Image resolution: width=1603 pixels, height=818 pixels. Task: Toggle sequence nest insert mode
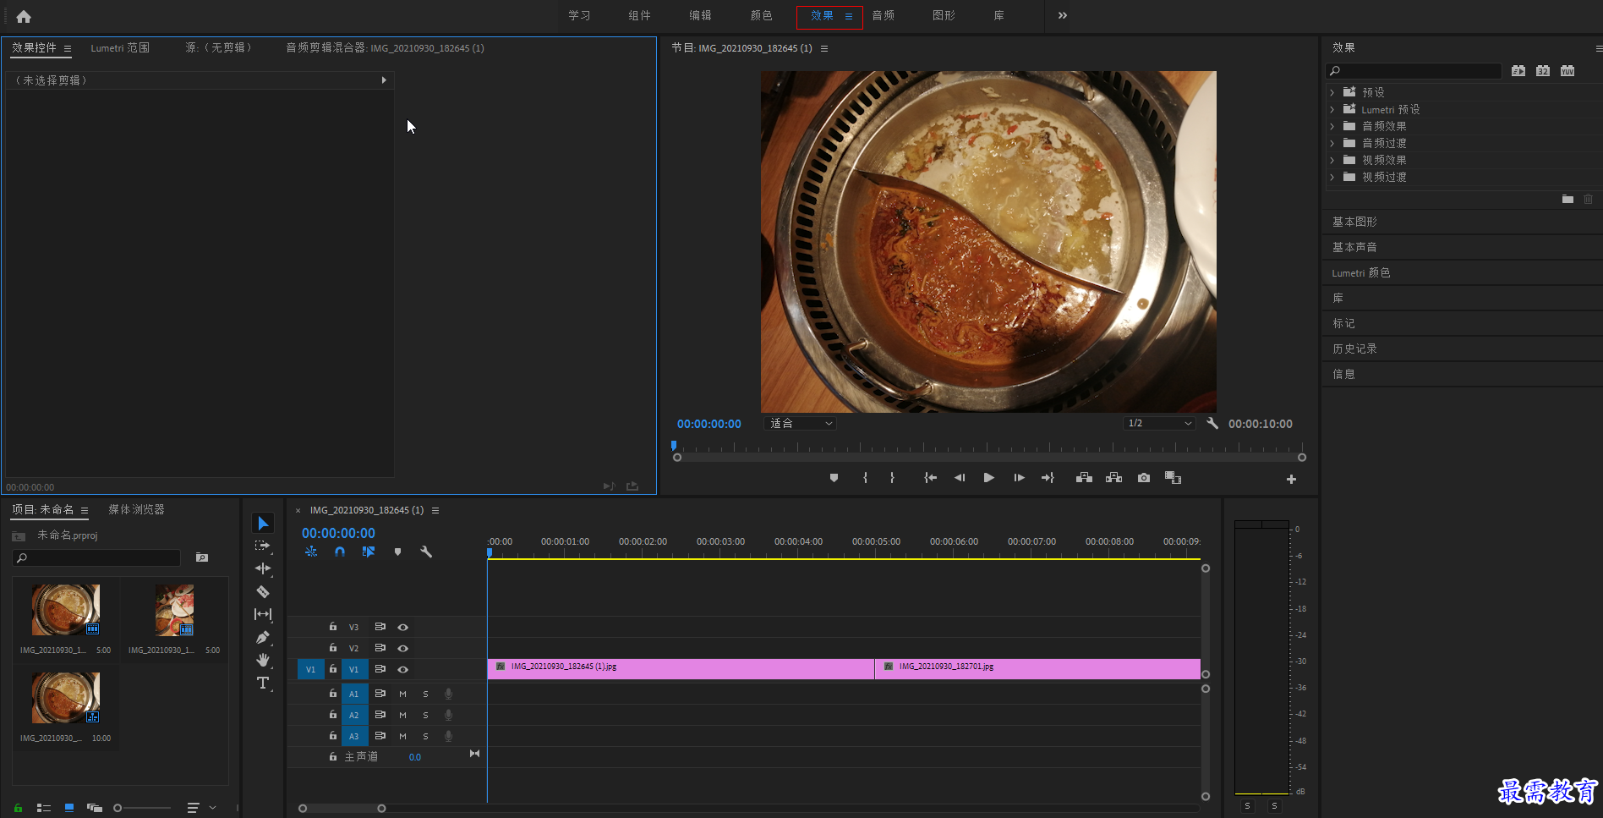click(311, 552)
